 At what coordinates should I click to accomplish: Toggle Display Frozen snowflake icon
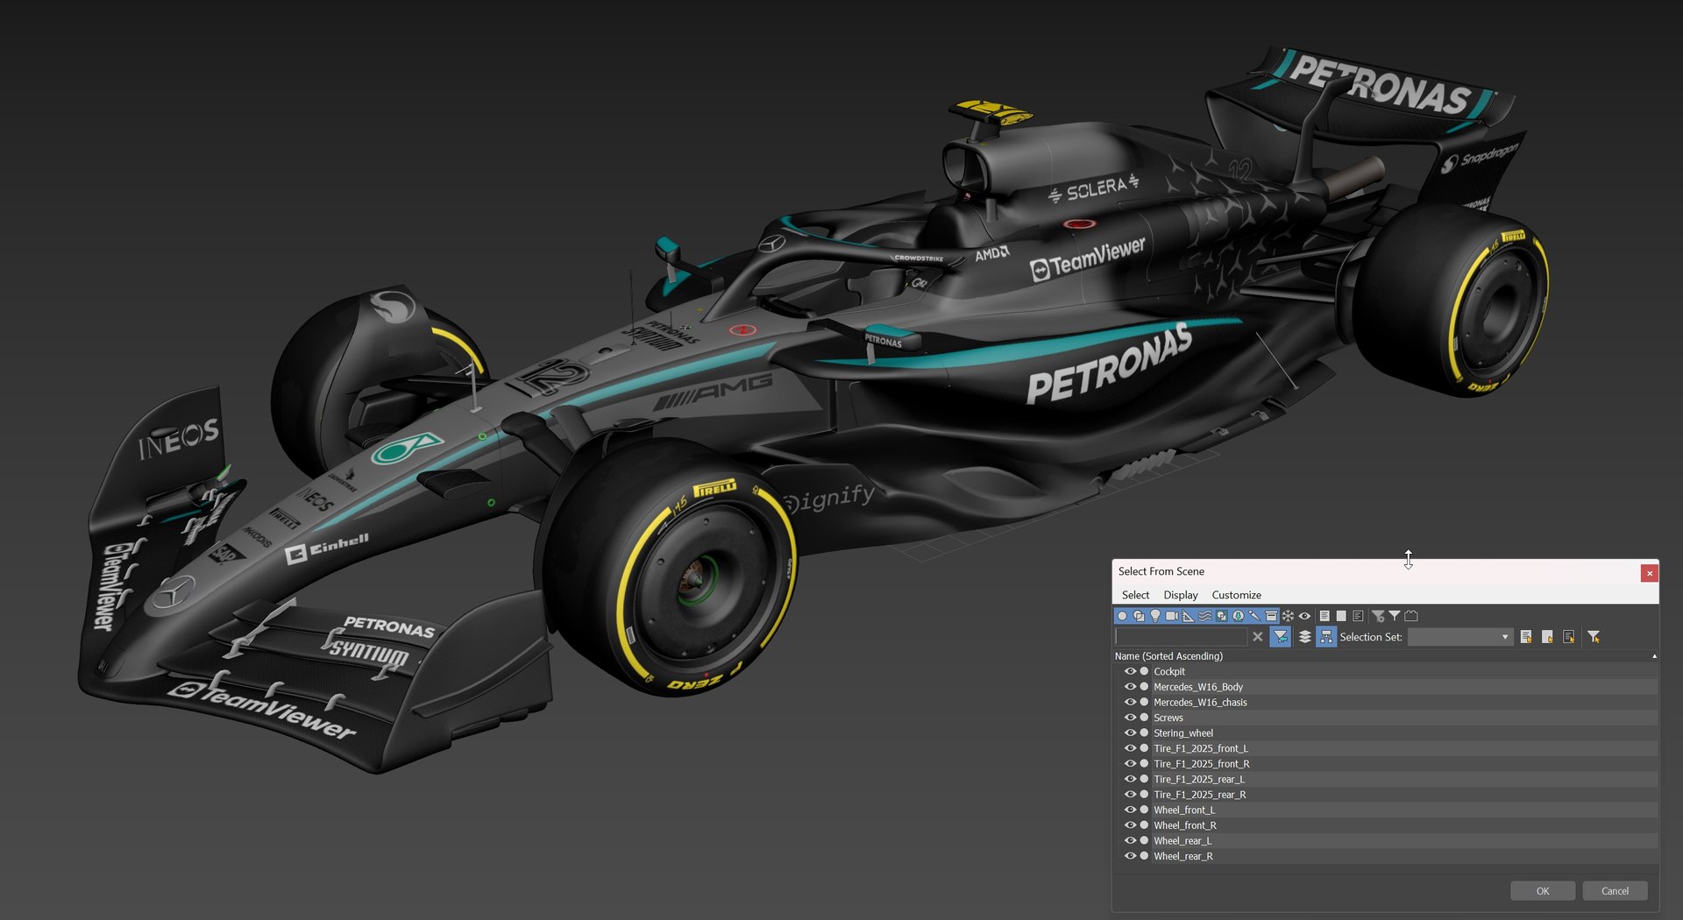pyautogui.click(x=1288, y=616)
